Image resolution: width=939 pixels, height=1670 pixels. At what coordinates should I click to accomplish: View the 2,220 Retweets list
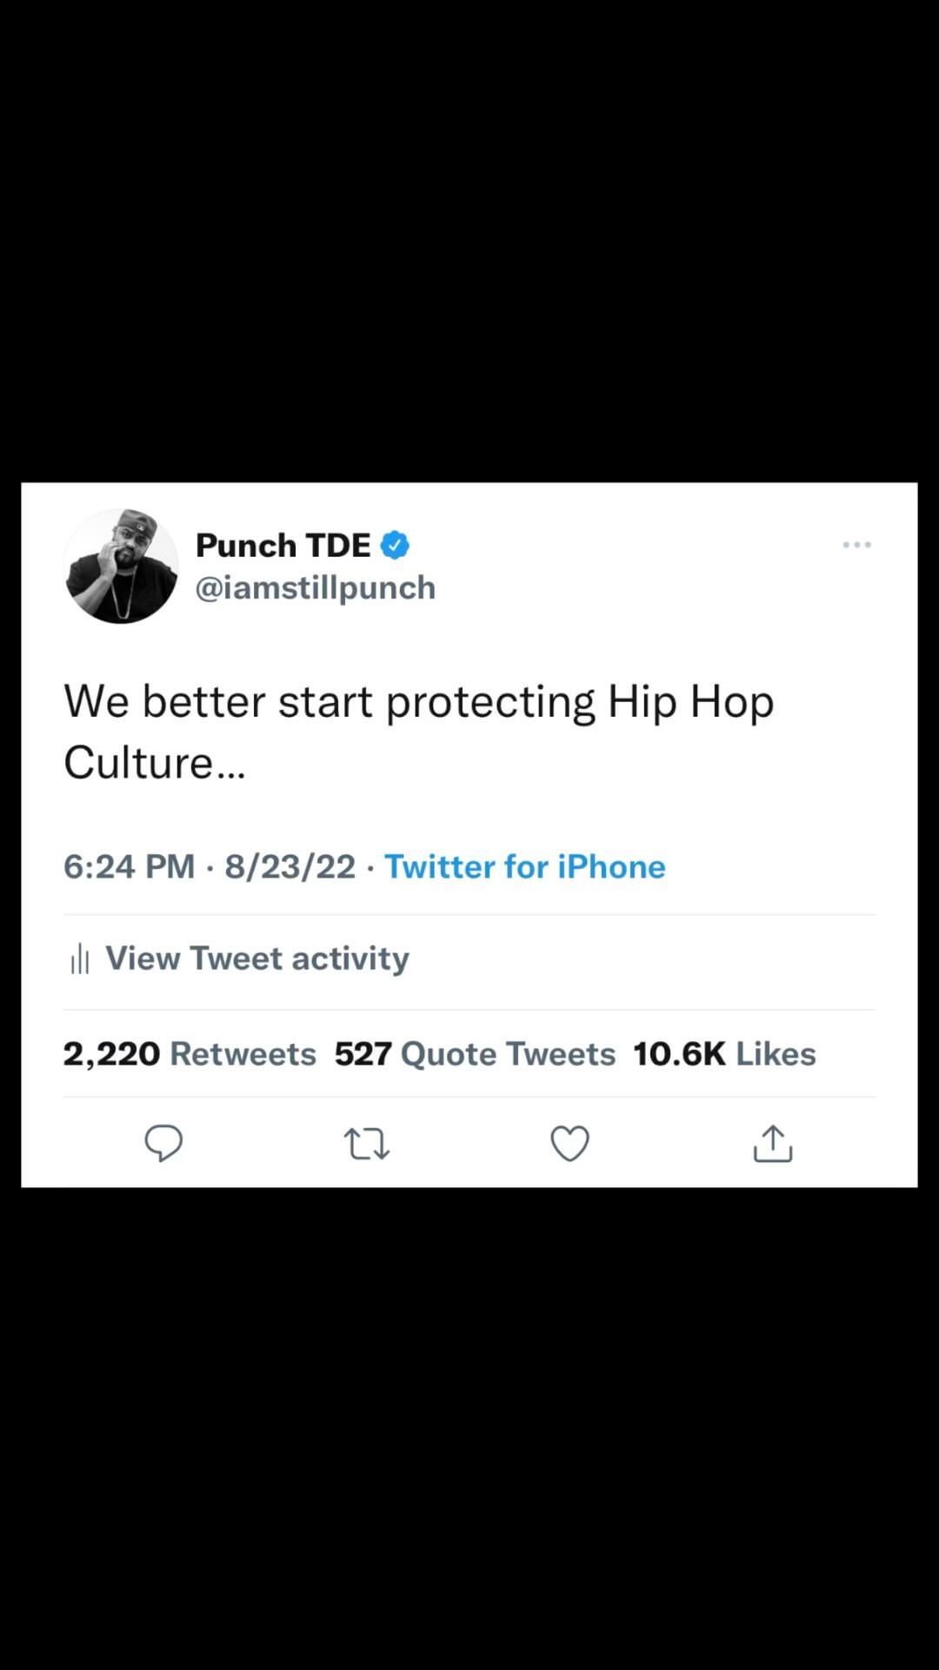(x=190, y=1054)
